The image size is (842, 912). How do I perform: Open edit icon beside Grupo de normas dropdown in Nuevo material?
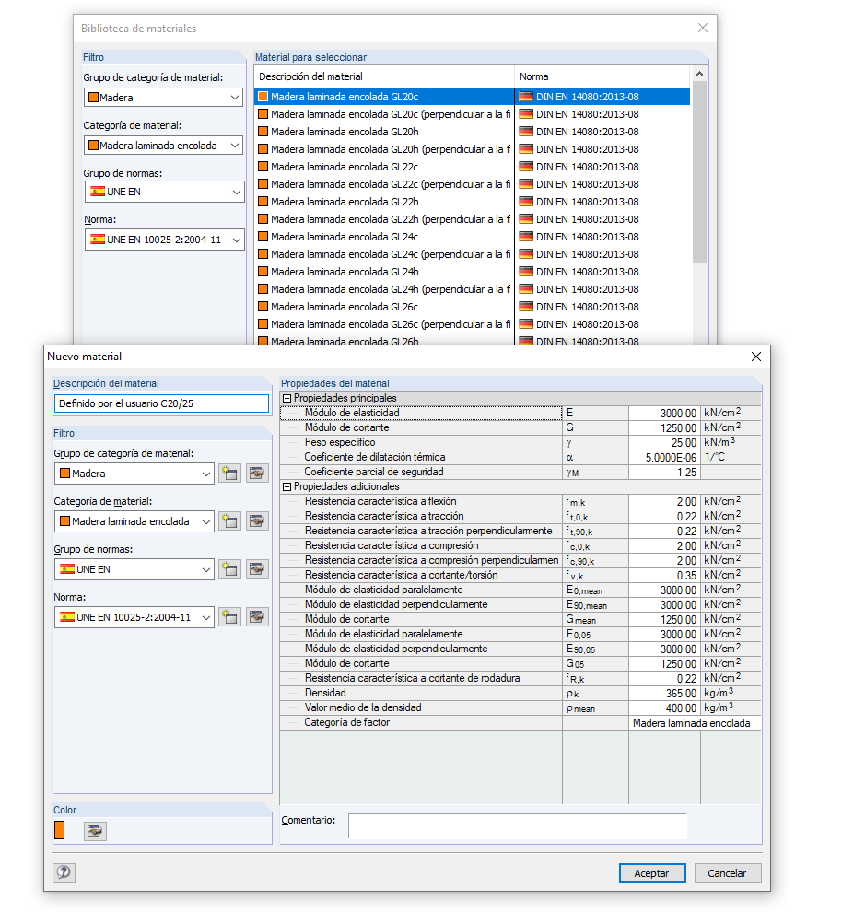click(256, 568)
